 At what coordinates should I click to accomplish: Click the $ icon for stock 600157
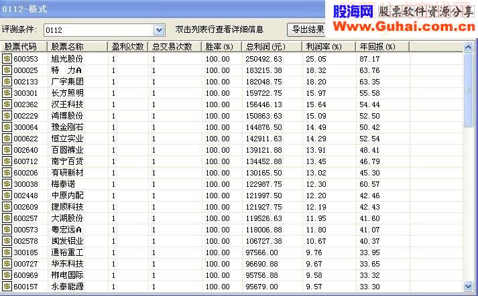[7, 286]
